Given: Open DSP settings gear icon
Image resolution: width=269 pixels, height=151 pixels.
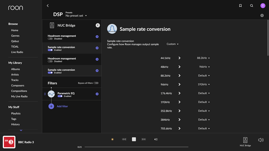Looking at the screenshot, I should (x=262, y=16).
